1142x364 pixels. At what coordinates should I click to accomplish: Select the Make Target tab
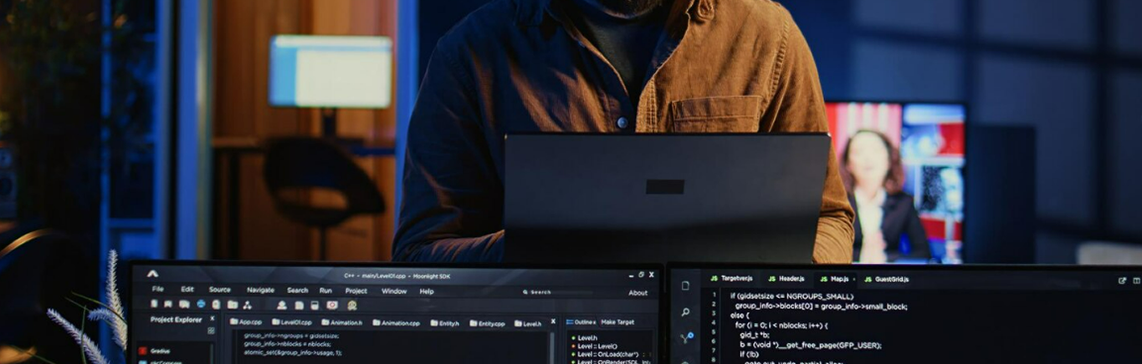pos(617,322)
